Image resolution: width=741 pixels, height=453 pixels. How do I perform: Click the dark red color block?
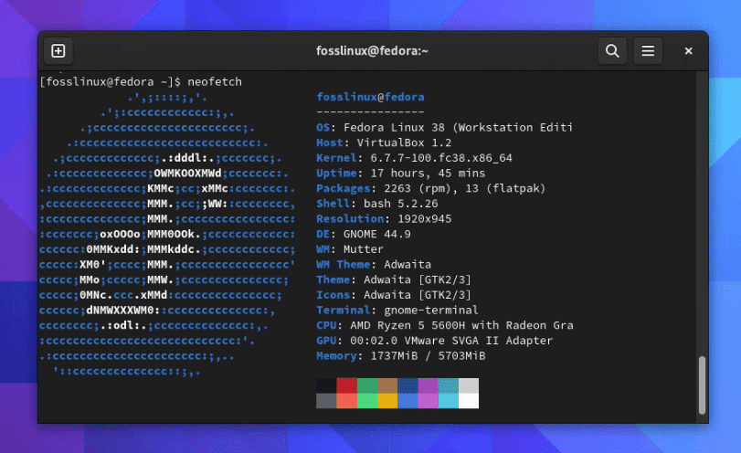click(x=346, y=385)
